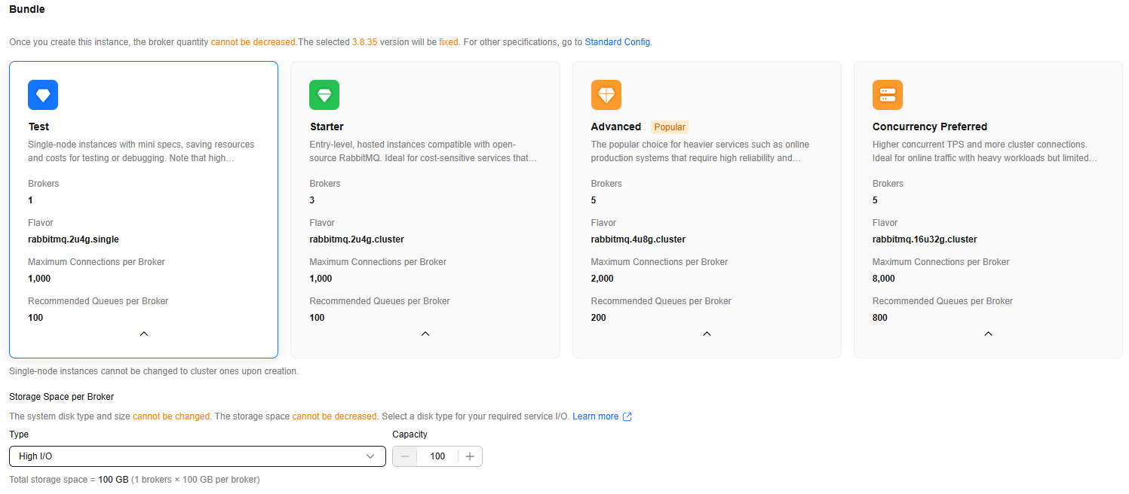Select the Starter bundle title

(x=327, y=127)
